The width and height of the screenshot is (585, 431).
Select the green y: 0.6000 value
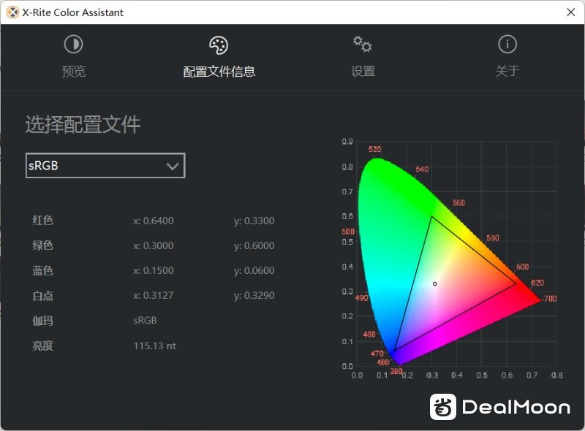tap(254, 245)
